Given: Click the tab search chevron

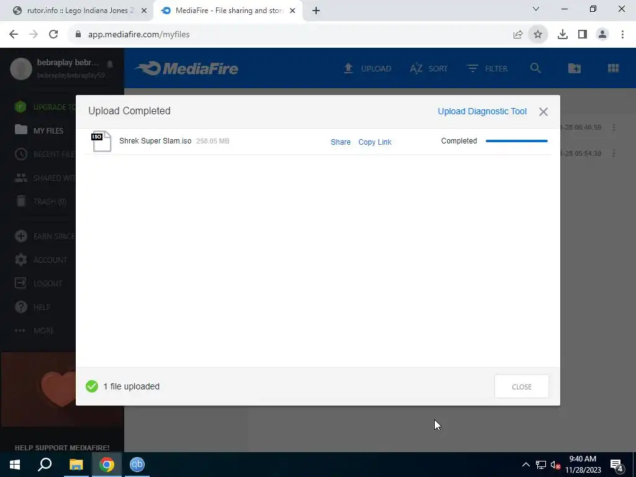Looking at the screenshot, I should pyautogui.click(x=536, y=9).
